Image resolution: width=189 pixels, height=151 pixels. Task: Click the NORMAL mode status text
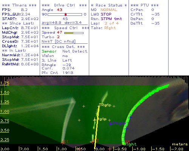click(x=109, y=10)
